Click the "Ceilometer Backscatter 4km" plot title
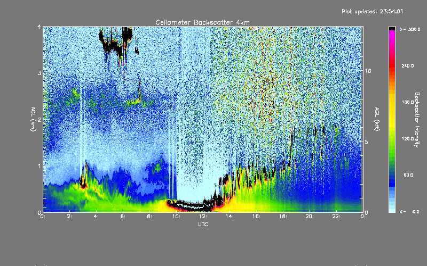This screenshot has width=427, height=266. [202, 22]
